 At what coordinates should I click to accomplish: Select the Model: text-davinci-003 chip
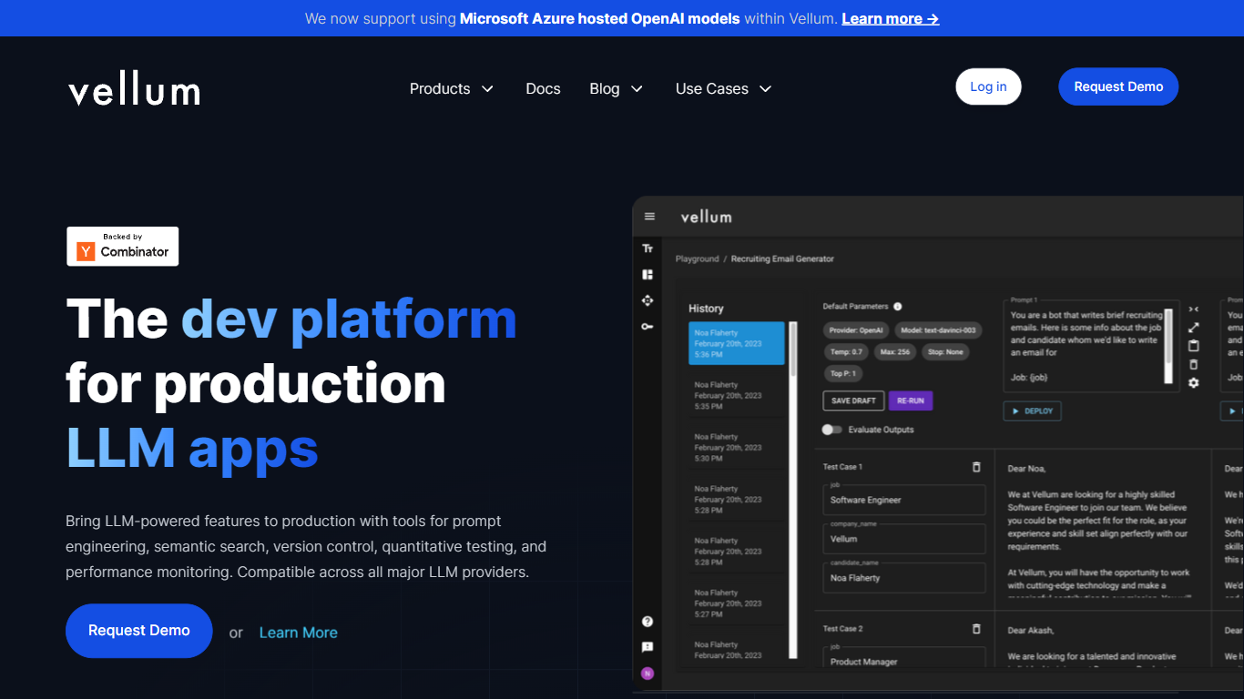point(938,330)
